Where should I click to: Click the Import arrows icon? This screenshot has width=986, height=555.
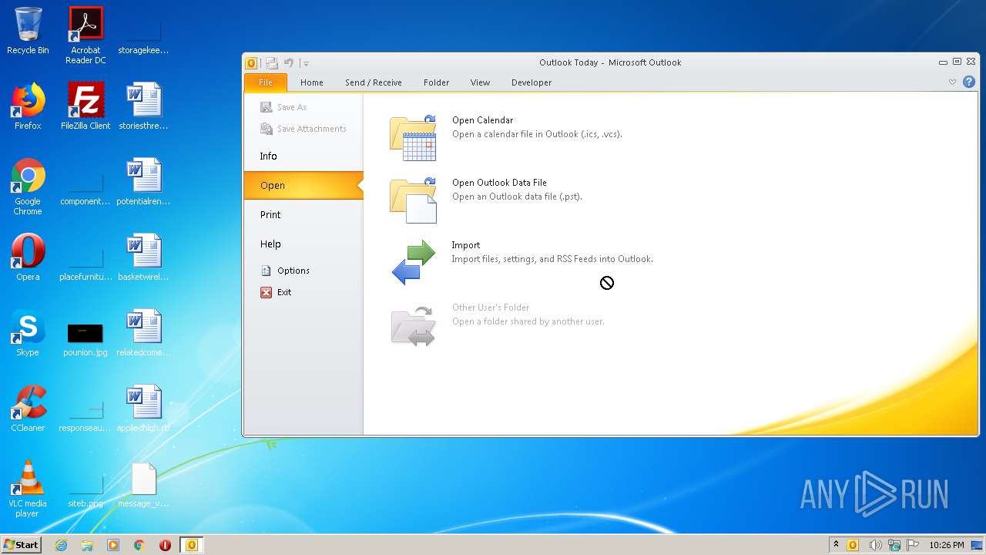414,262
